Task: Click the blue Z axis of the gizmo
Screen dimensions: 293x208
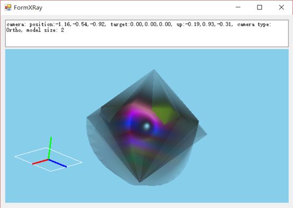Action: click(58, 164)
